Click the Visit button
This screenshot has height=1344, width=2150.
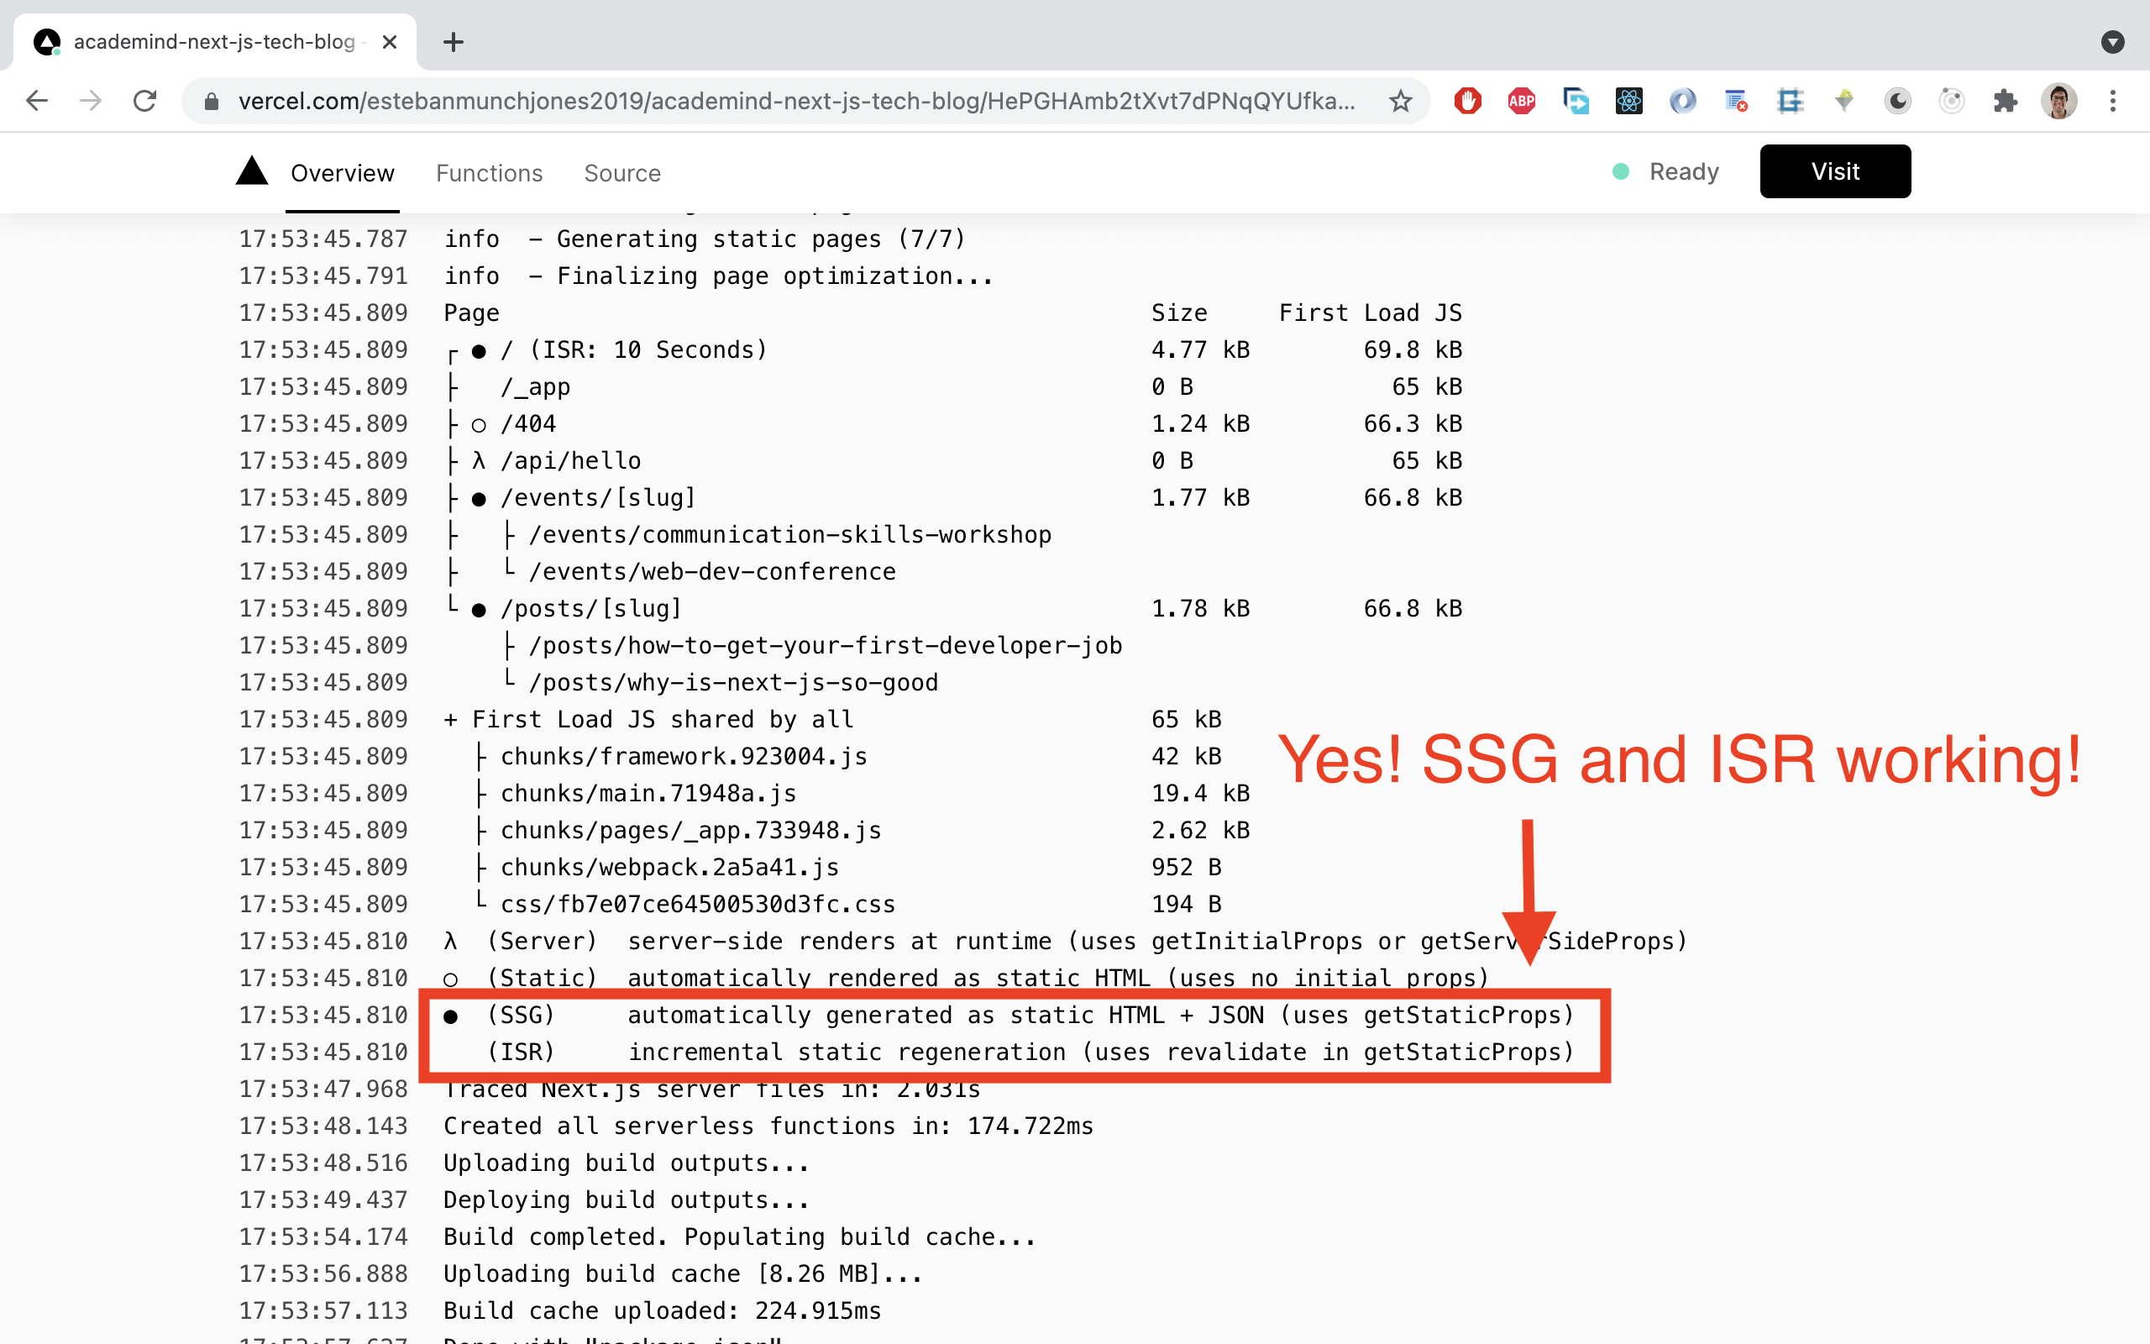coord(1834,171)
